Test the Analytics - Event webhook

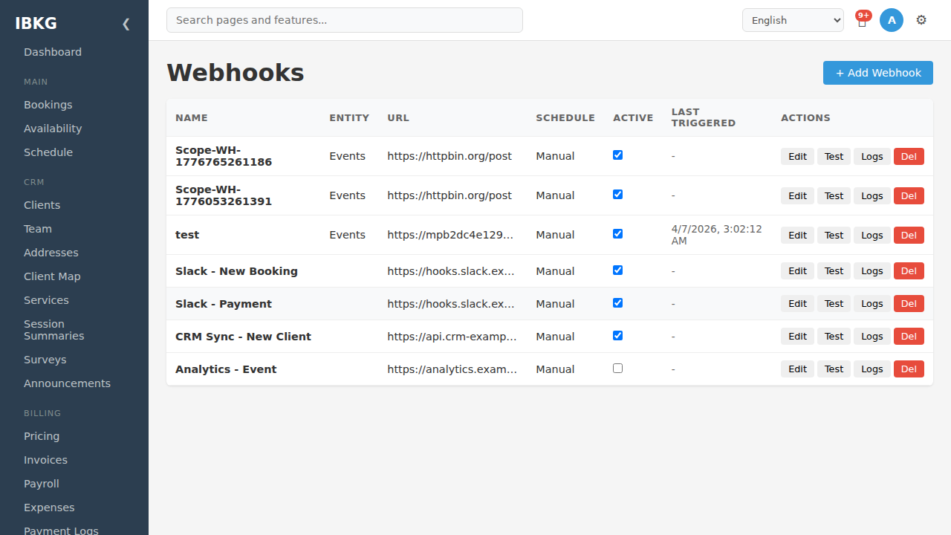point(834,369)
